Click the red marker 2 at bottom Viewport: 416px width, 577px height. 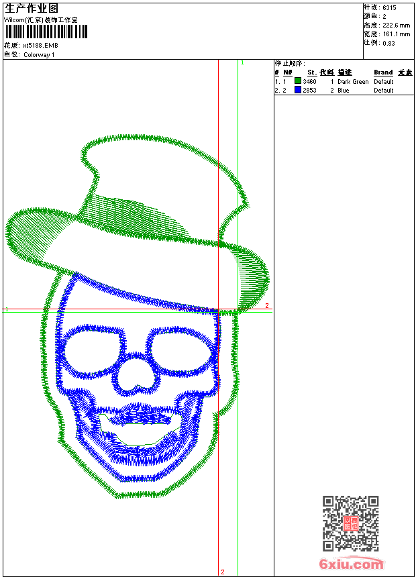[x=223, y=572]
